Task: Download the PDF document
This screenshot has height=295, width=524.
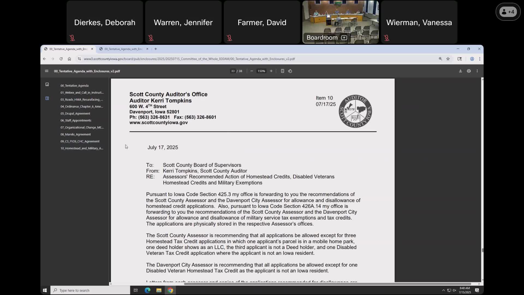Action: (x=460, y=71)
